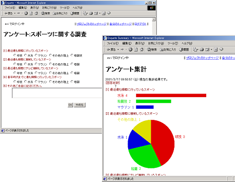
Task: Select その他の陸上 radio for question 4
Action: (50, 81)
